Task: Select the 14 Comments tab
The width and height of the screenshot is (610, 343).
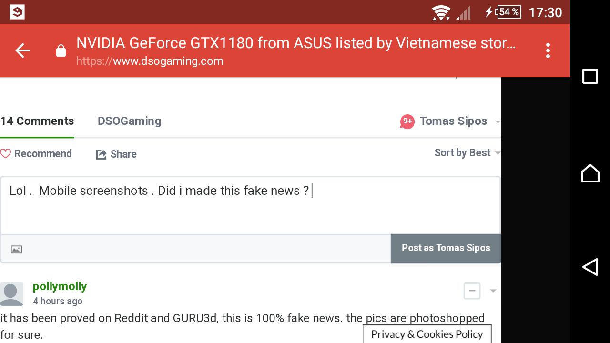Action: click(x=37, y=121)
